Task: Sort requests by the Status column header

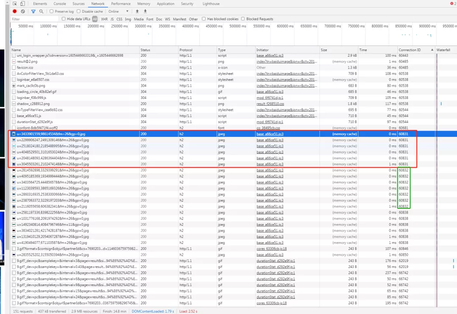Action: pyautogui.click(x=145, y=50)
